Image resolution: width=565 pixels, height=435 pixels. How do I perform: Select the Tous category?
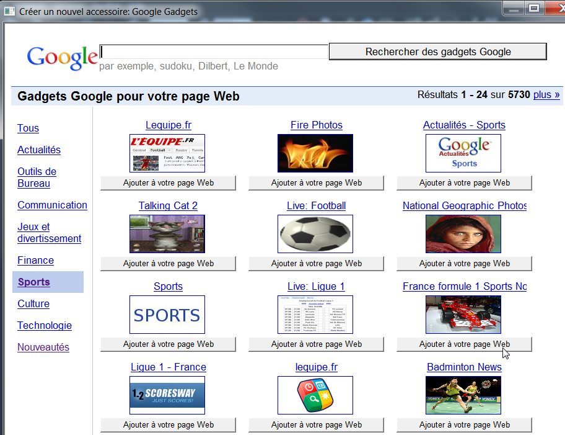28,128
